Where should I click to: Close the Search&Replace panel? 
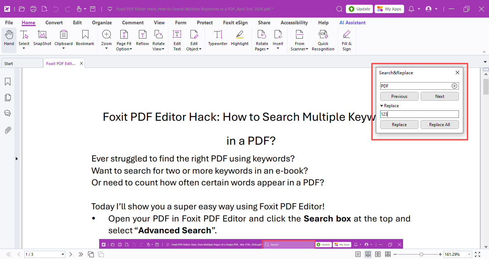point(457,73)
